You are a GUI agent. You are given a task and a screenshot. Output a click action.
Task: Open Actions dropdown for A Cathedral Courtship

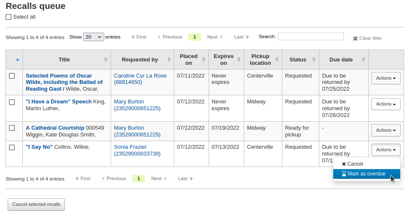click(386, 131)
